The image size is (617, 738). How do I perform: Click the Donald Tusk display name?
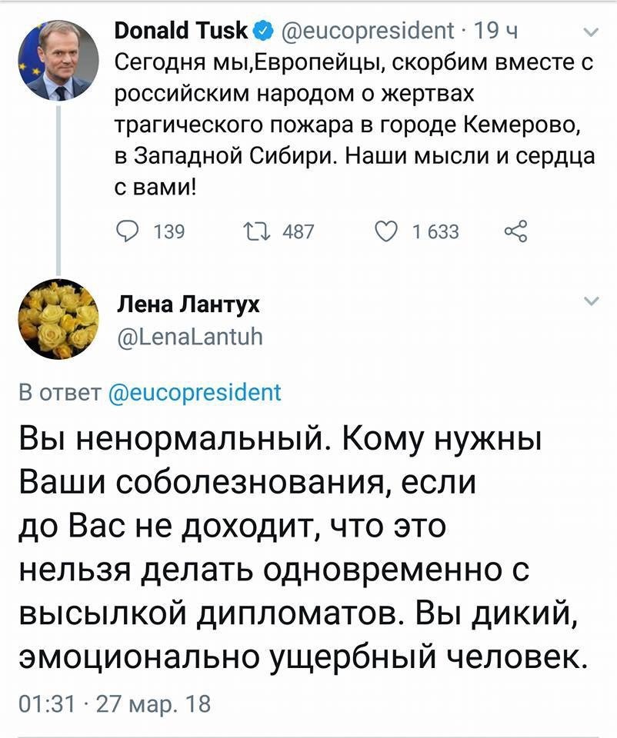[x=182, y=32]
